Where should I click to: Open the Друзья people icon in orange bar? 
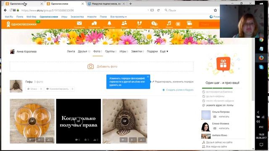tap(124, 23)
